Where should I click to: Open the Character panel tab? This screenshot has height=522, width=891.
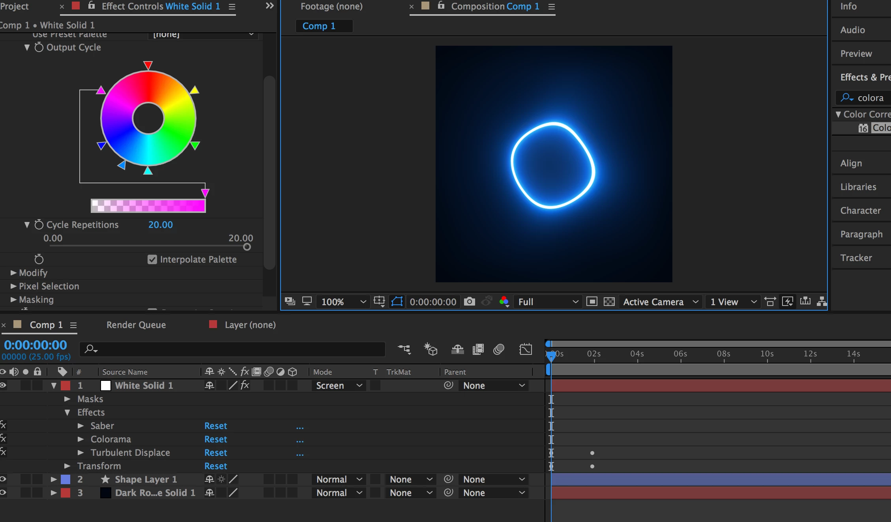[x=860, y=211]
